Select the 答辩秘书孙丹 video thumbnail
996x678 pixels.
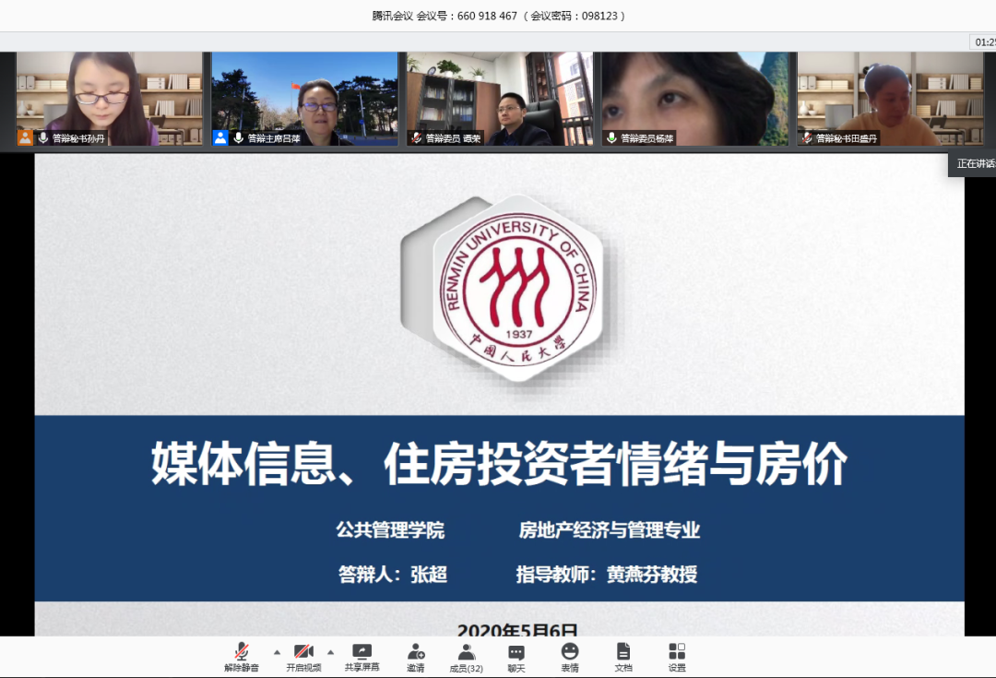point(109,99)
